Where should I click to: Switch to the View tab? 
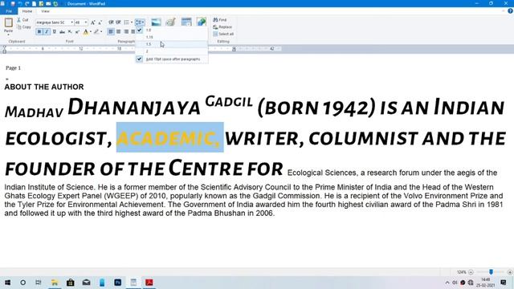[45, 11]
